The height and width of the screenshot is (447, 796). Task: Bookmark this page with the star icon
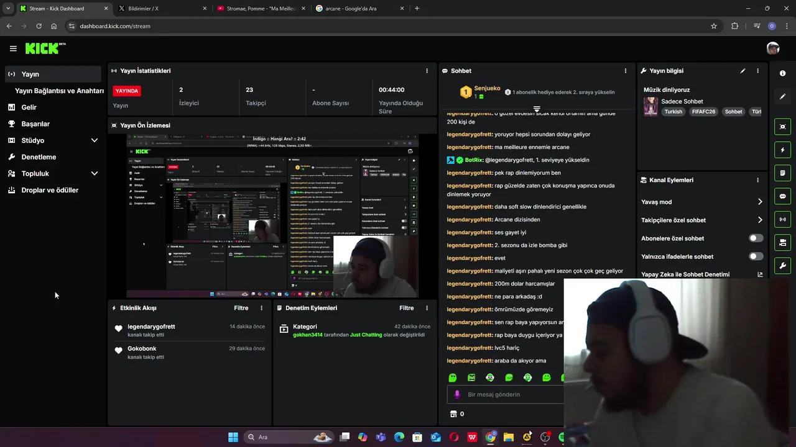714,26
